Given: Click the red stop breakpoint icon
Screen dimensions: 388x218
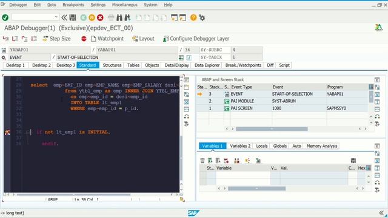Looking at the screenshot, I should tap(84, 39).
